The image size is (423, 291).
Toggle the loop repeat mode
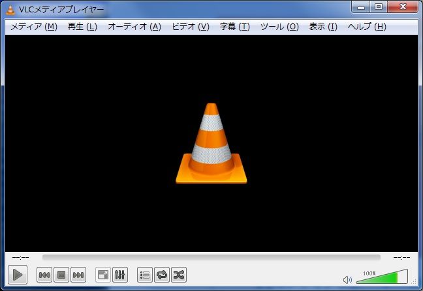162,275
